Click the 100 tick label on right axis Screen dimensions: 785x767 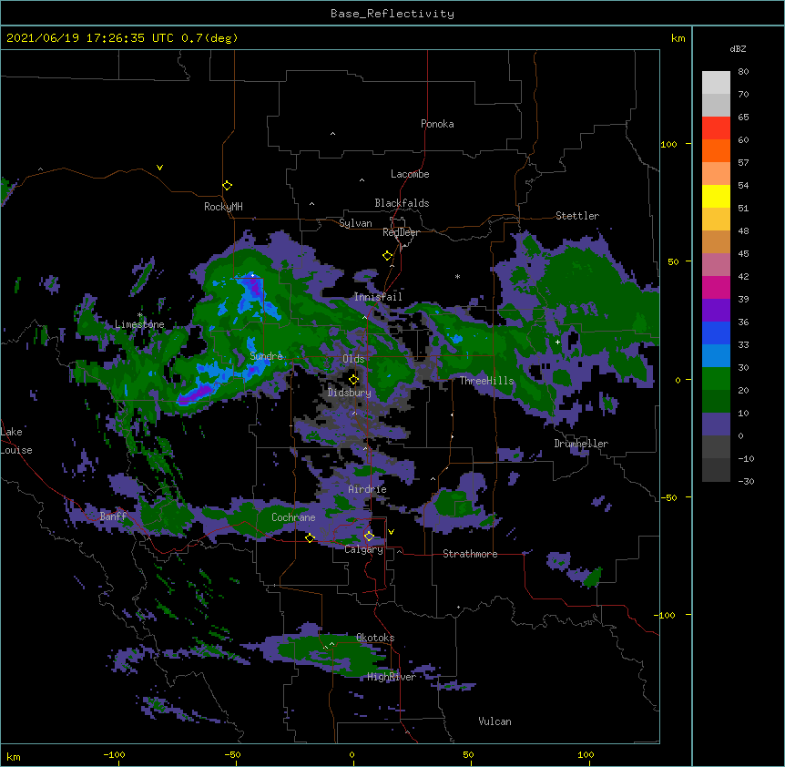click(x=668, y=144)
